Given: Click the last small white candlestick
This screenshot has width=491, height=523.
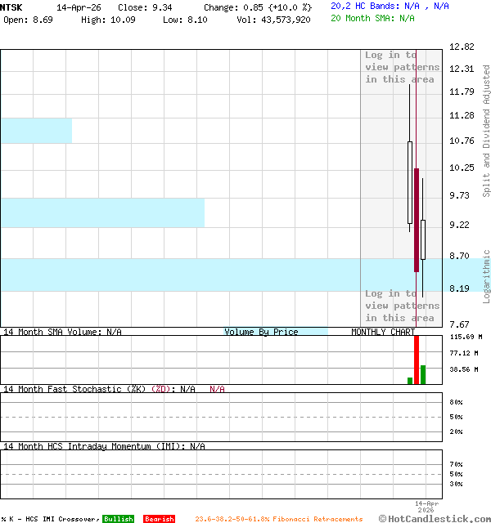Looking at the screenshot, I should coord(423,239).
